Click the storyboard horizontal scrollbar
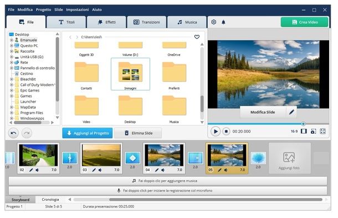 pyautogui.click(x=216, y=200)
